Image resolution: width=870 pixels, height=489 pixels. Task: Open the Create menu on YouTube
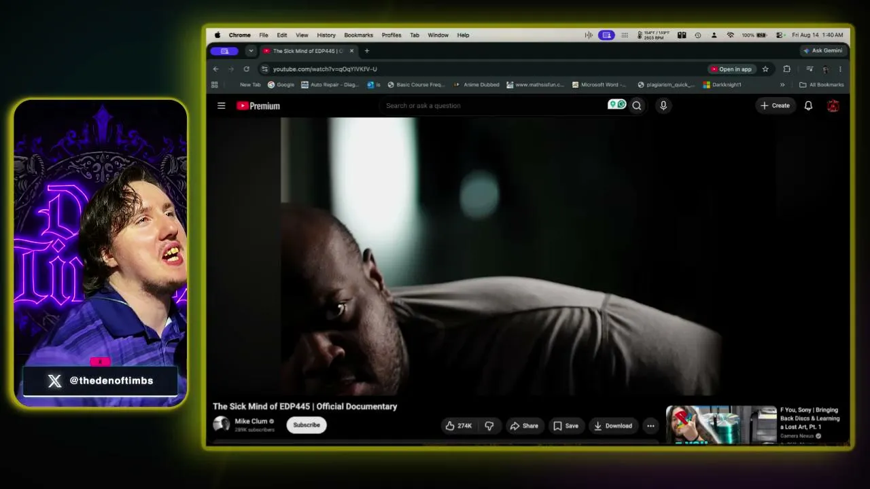click(x=775, y=105)
